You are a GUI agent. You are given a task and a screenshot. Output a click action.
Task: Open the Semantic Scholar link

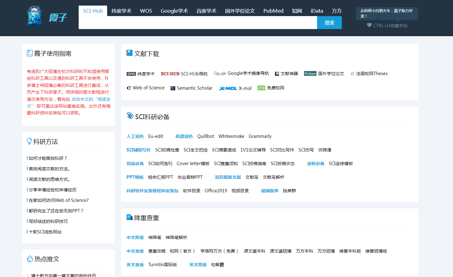coord(194,88)
